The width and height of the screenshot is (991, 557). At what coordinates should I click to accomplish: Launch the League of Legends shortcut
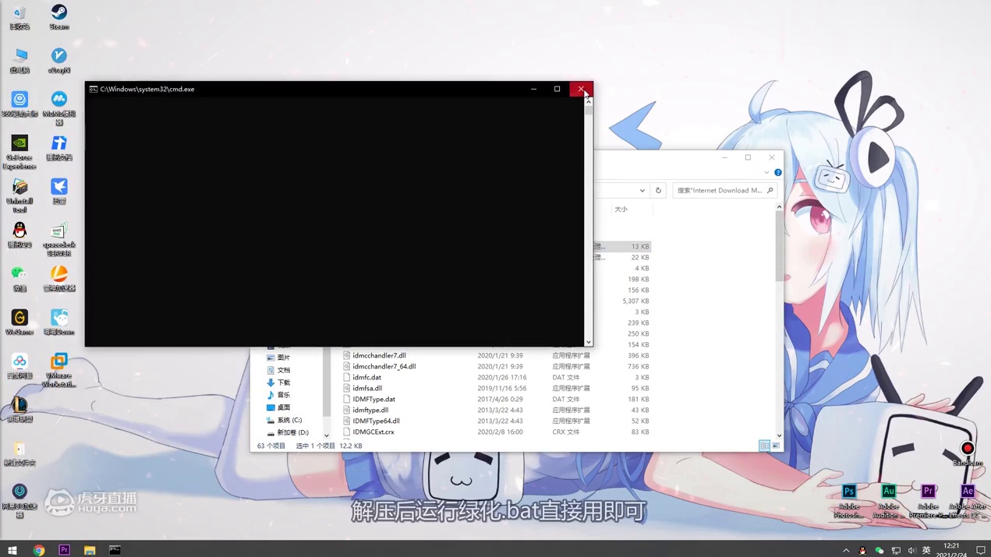click(x=19, y=409)
